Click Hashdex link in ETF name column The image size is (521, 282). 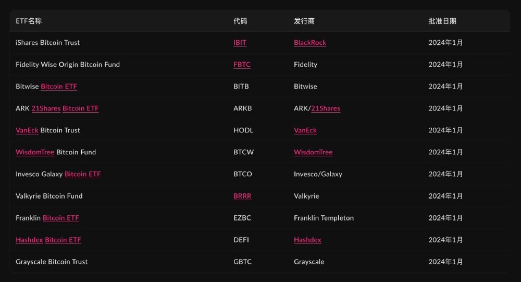click(29, 240)
